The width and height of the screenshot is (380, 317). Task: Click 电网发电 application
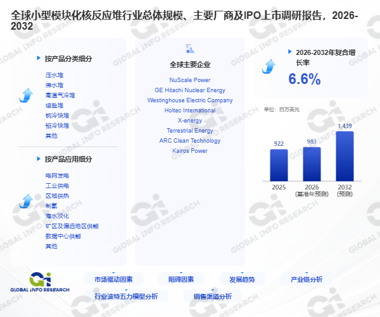point(57,176)
